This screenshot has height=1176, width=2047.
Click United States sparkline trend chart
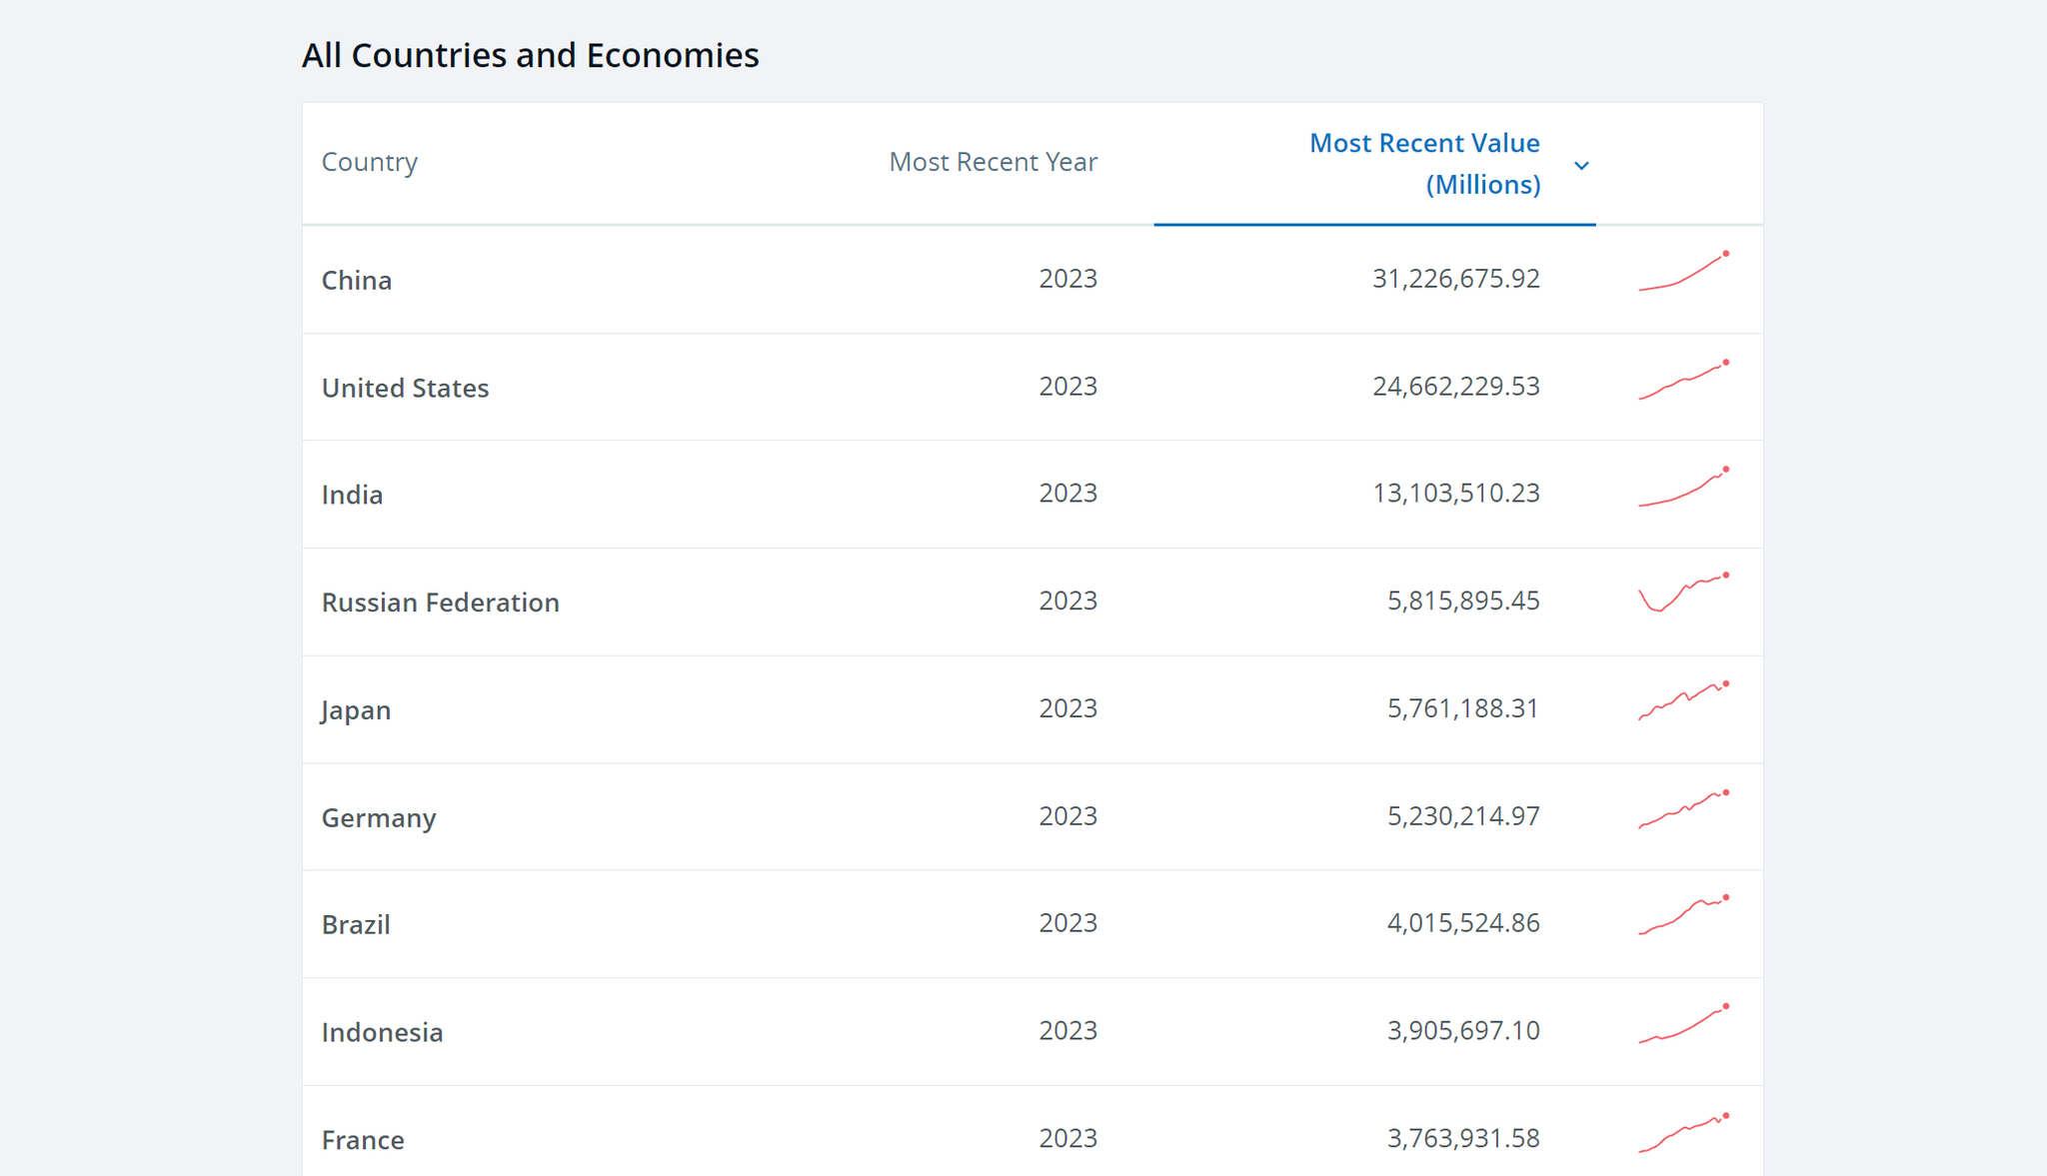[1684, 381]
